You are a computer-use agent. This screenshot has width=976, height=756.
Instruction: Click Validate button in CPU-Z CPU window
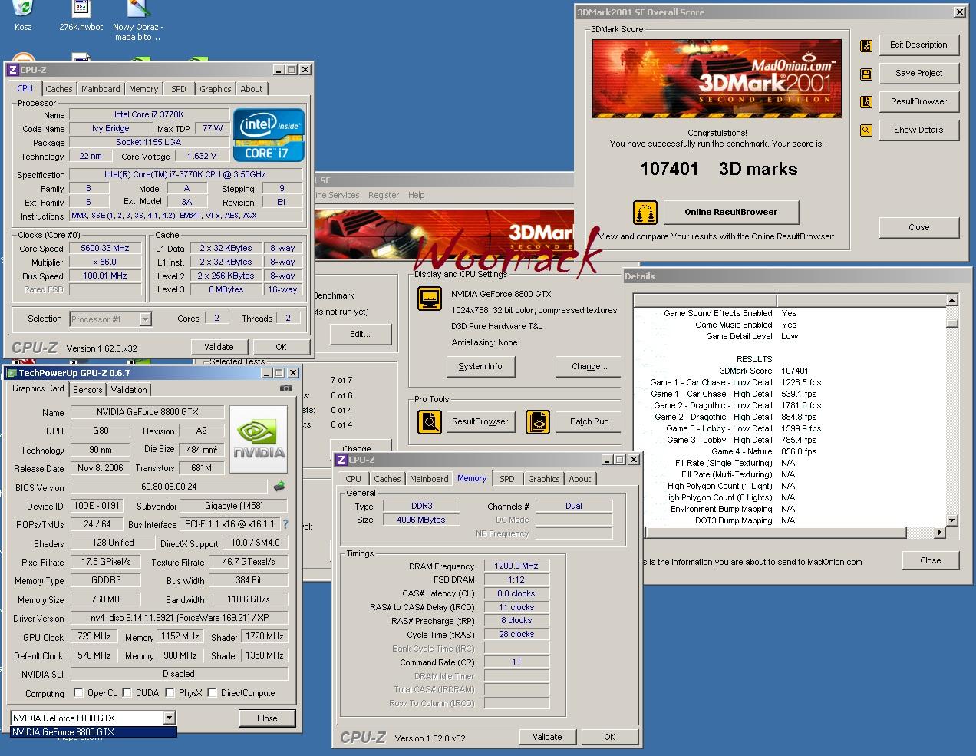219,347
